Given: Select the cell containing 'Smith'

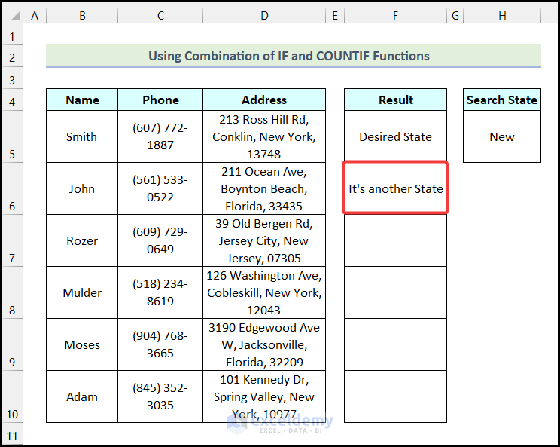Looking at the screenshot, I should tap(82, 136).
